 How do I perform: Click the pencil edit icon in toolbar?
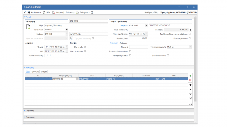(x=25, y=12)
